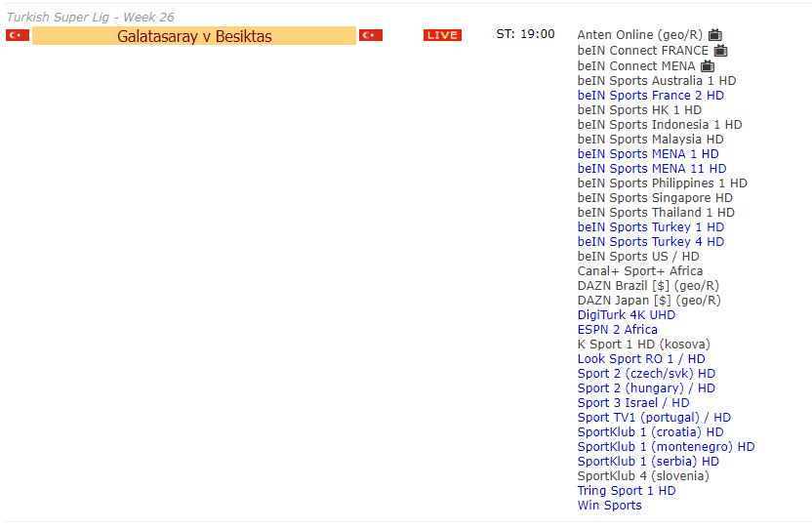Open the beIN Sports Turkey 1 HD link
This screenshot has height=529, width=812.
(x=650, y=227)
